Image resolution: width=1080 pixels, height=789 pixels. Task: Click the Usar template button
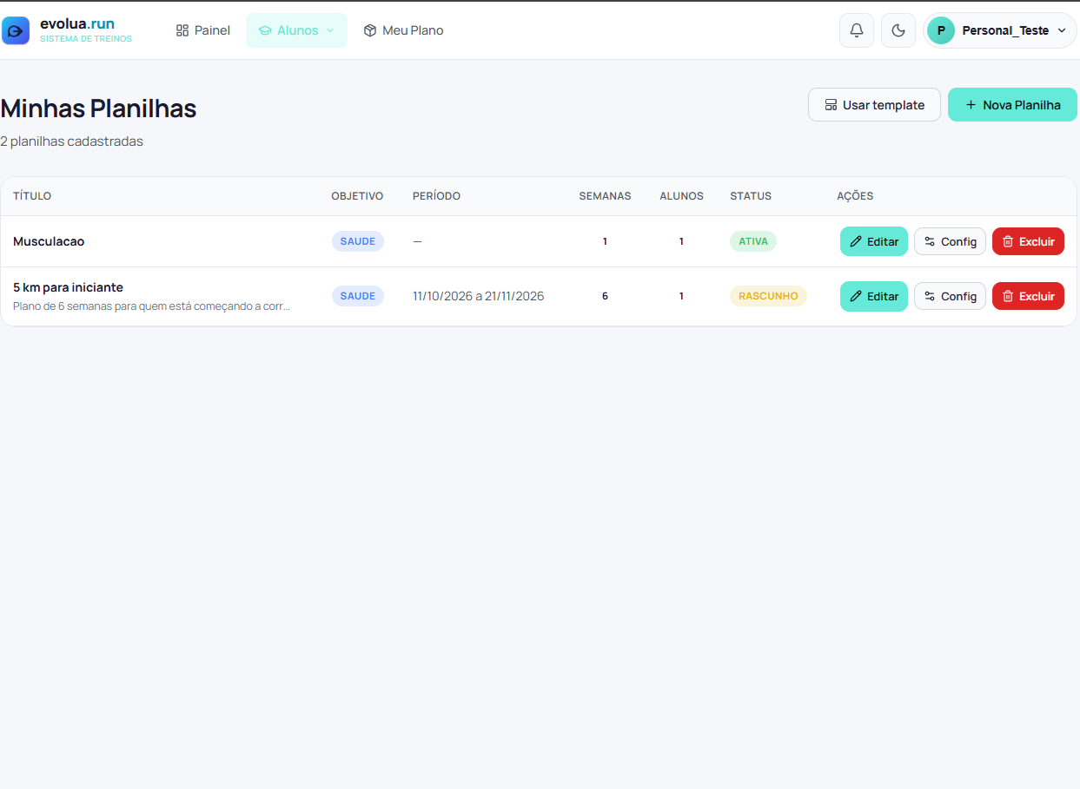coord(874,105)
